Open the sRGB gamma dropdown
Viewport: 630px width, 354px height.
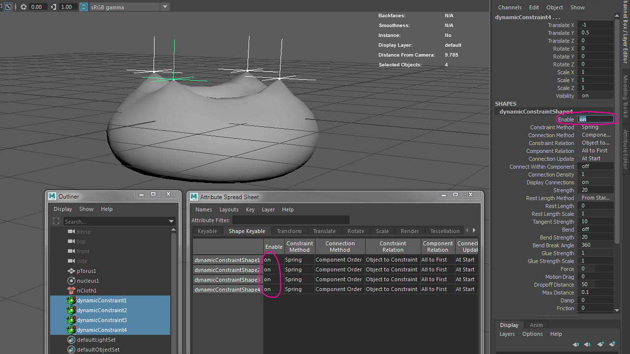165,7
